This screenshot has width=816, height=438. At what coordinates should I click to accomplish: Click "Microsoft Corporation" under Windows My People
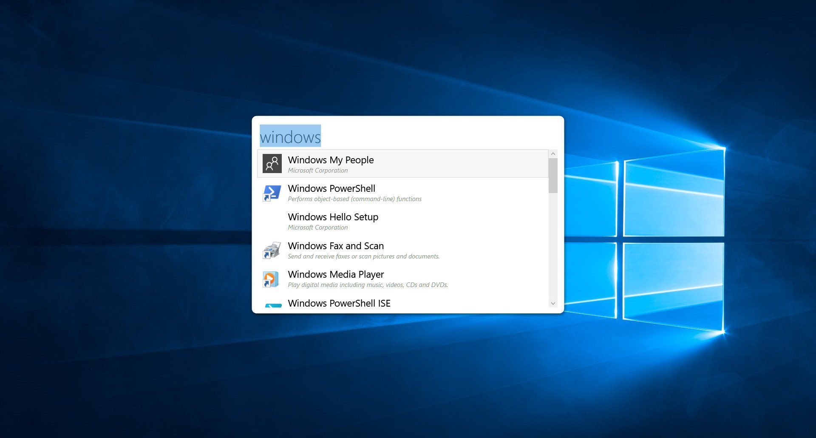318,171
